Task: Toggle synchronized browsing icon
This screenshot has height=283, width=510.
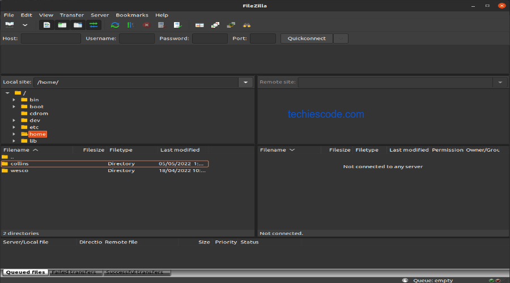Action: [x=231, y=25]
